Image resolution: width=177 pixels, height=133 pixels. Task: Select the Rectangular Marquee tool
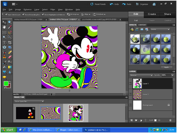(4, 32)
